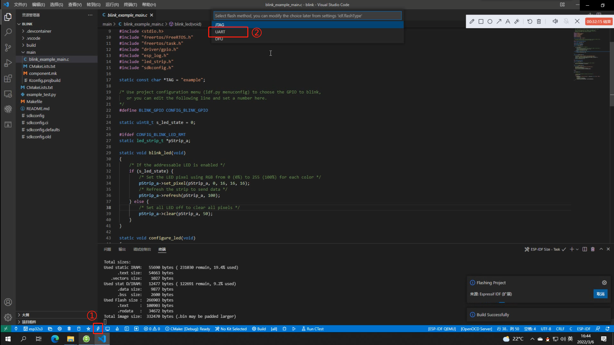Viewport: 614px width, 345px height.
Task: Open the Flashing Project notification gear
Action: 604,283
